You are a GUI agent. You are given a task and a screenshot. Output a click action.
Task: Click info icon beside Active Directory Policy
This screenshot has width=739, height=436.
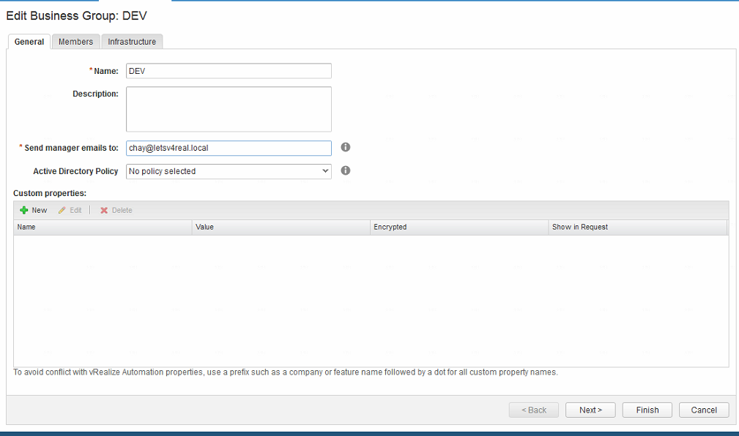point(346,170)
